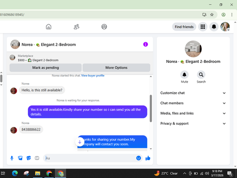Open the Groups icon in top navigation
This screenshot has height=178, width=237.
click(104, 26)
